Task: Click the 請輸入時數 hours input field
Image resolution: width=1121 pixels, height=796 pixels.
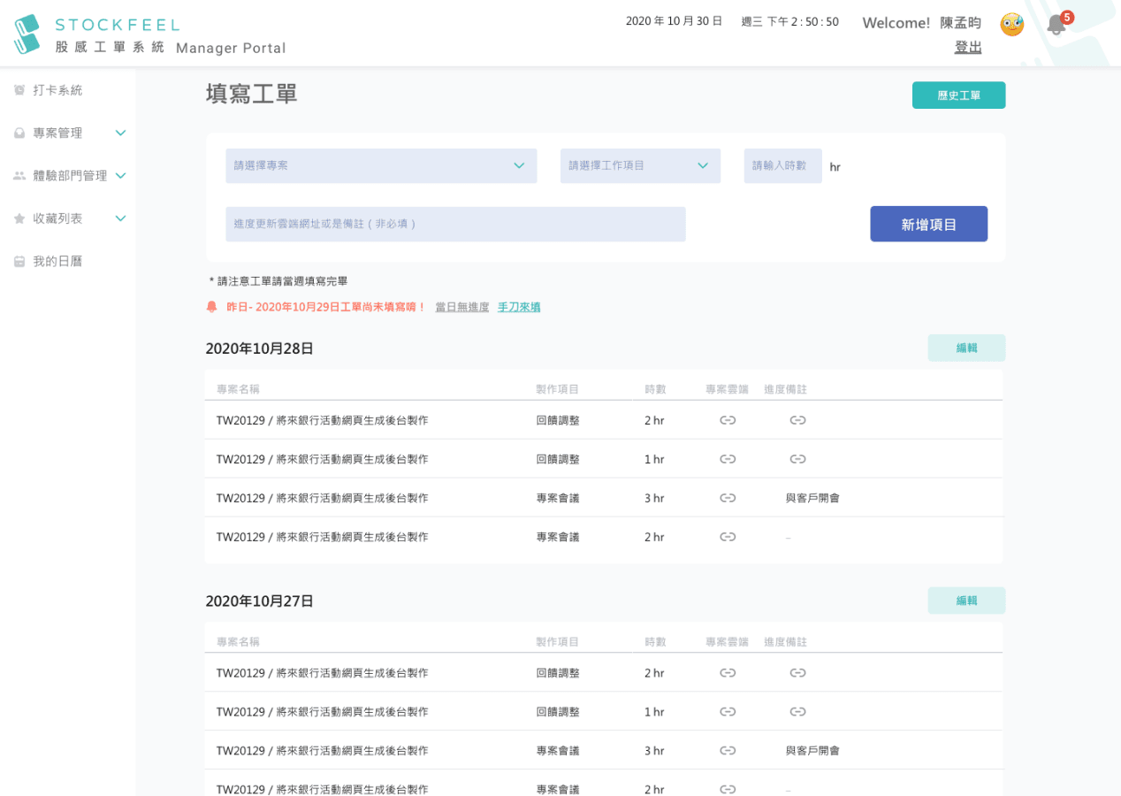Action: [x=782, y=166]
